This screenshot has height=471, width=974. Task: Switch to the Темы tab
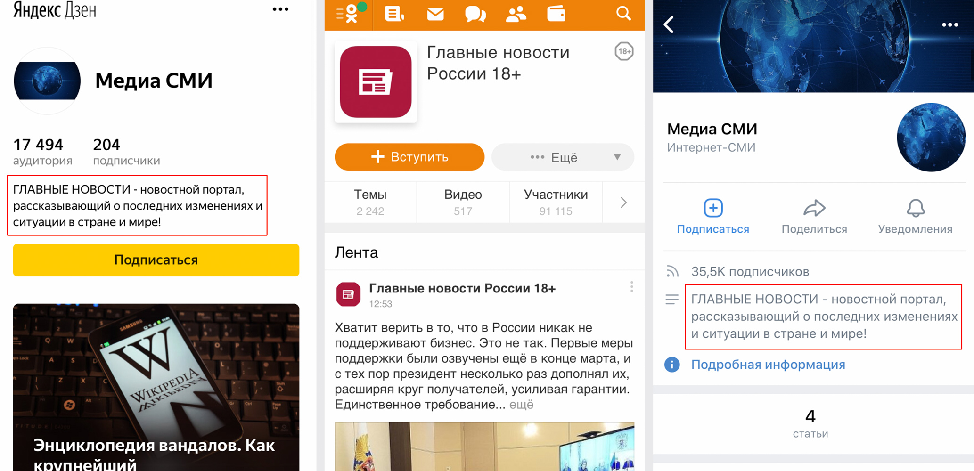click(370, 202)
